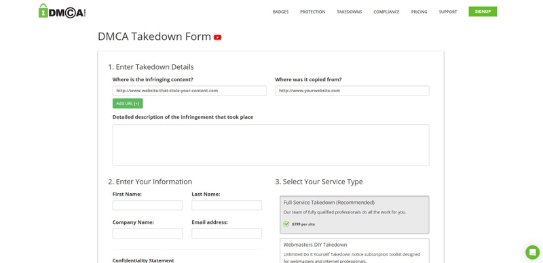
Task: Click into the Last Name field
Action: 227,205
